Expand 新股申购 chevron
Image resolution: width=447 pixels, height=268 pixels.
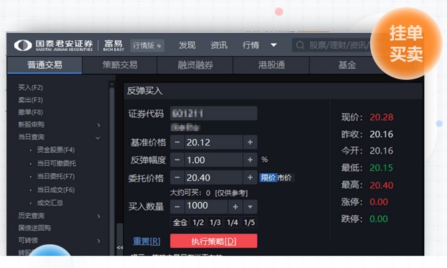pyautogui.click(x=99, y=125)
